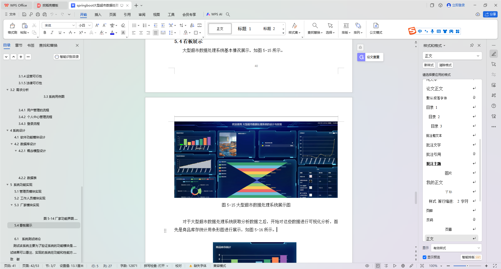This screenshot has width=501, height=269.
Task: Click the 新样式 button
Action: [x=429, y=65]
